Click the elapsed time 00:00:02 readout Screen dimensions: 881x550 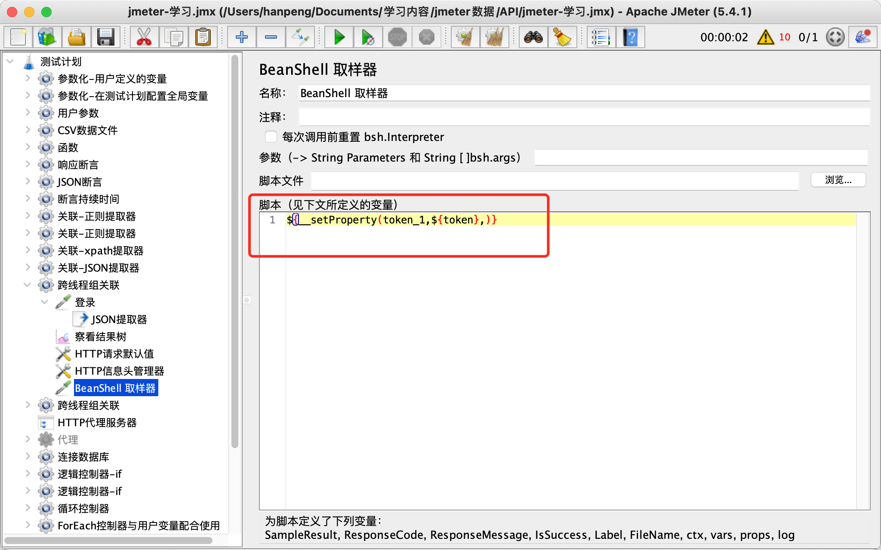pos(724,37)
